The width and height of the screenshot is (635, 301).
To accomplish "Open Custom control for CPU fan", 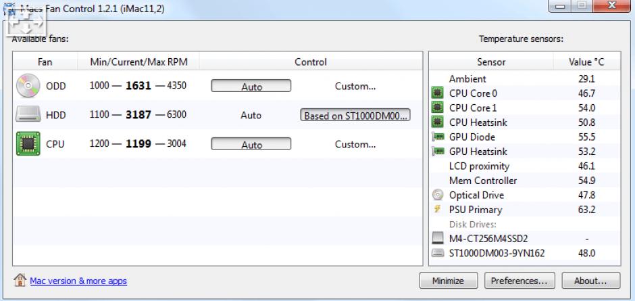I will pos(355,145).
